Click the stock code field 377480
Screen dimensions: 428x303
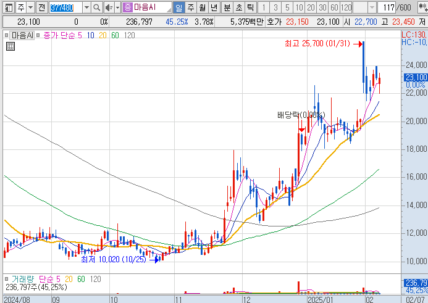tap(65, 7)
